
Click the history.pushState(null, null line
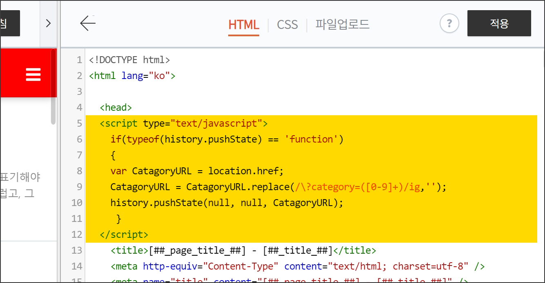pyautogui.click(x=227, y=203)
